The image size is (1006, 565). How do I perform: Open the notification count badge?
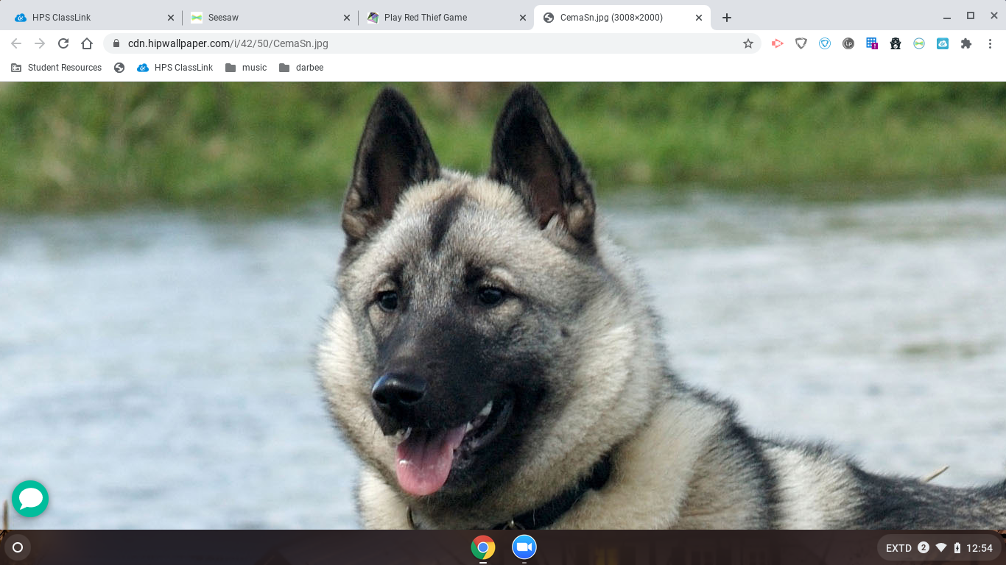click(x=924, y=547)
